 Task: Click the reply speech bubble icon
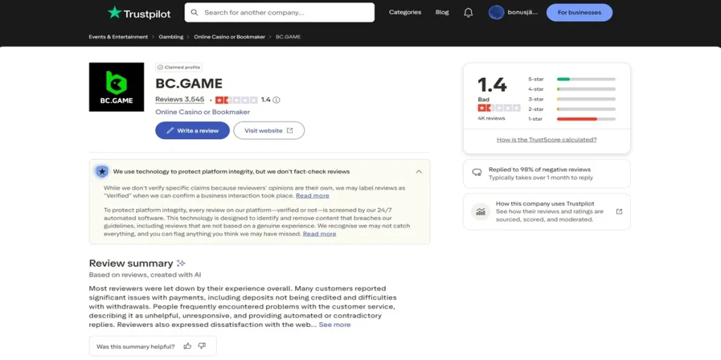tap(477, 173)
